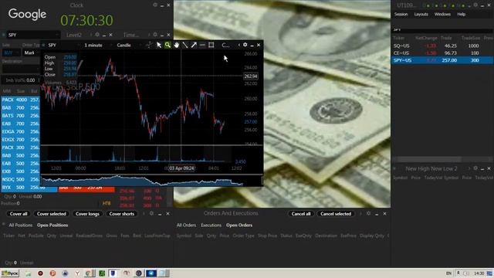Open New High New Low settings gear
The image size is (494, 278).
(475, 168)
